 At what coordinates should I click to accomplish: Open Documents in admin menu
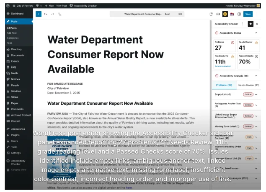(x=19, y=55)
